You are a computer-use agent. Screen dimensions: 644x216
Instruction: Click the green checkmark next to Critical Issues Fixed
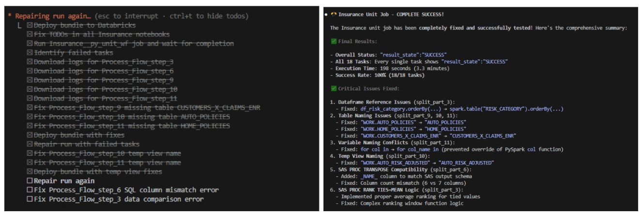pyautogui.click(x=333, y=89)
